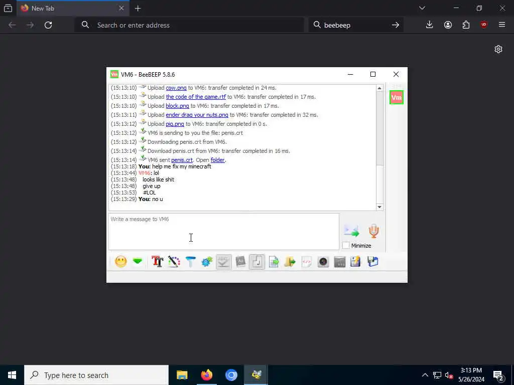Click the Firefox forward arrow
The image size is (514, 385).
coord(30,25)
